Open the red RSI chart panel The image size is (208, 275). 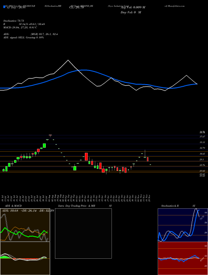[x=183, y=258]
